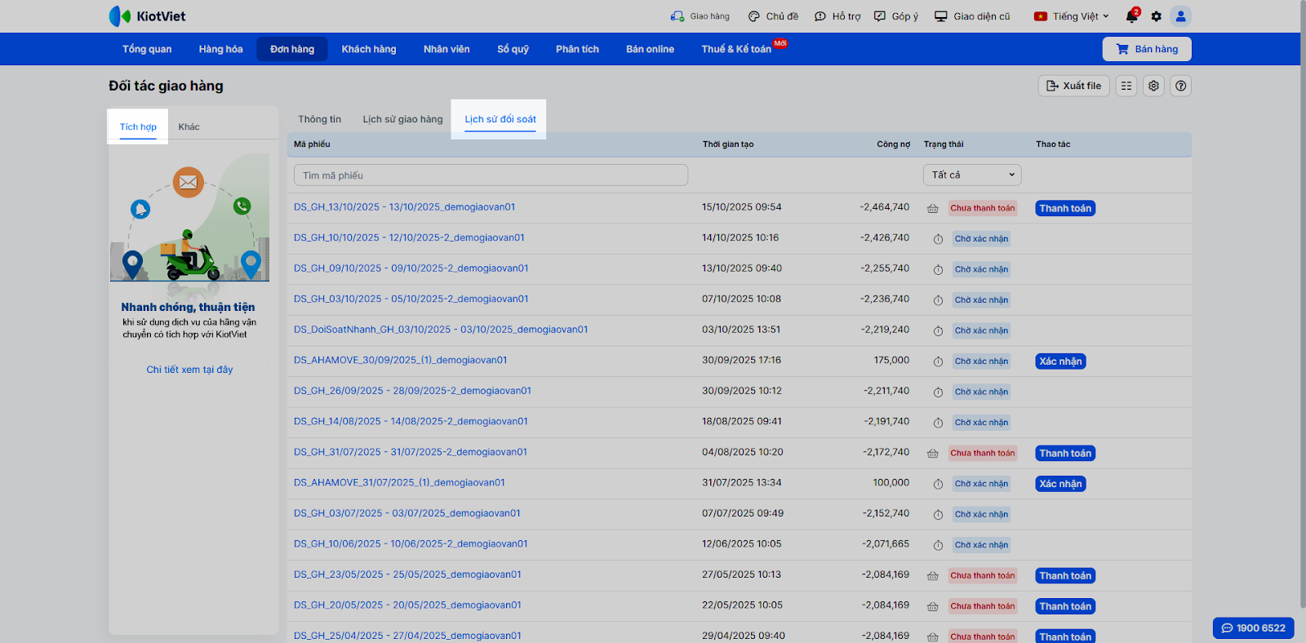Open table settings gear beside Xuất file
1306x643 pixels.
click(1153, 86)
